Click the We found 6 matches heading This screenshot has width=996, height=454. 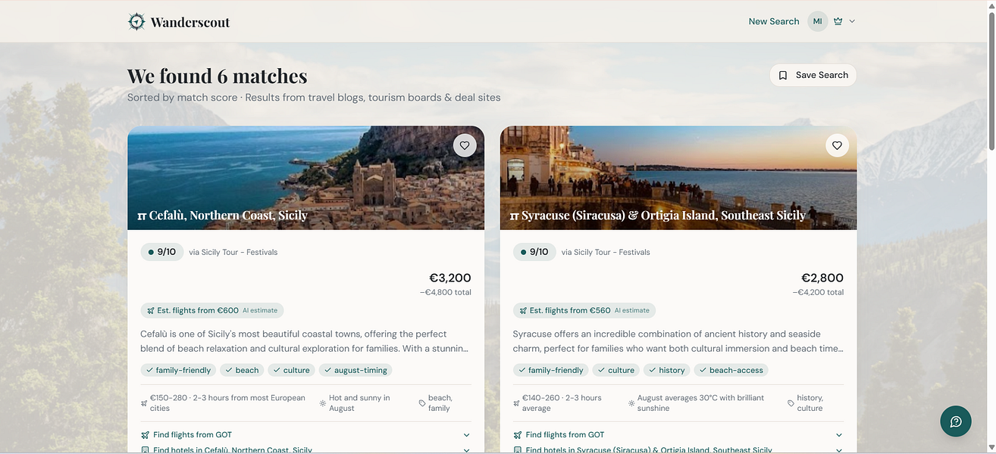point(218,76)
